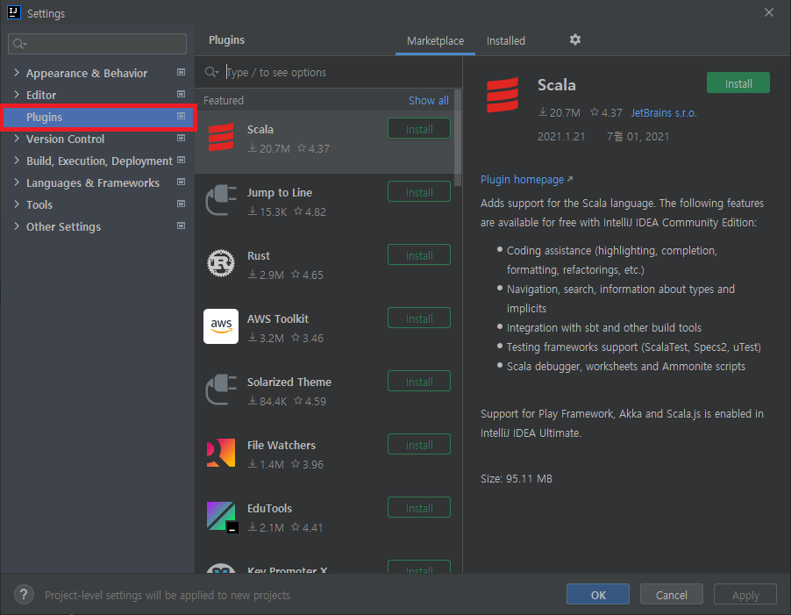Click project-level icon beside Plugins
The image size is (791, 615).
182,117
